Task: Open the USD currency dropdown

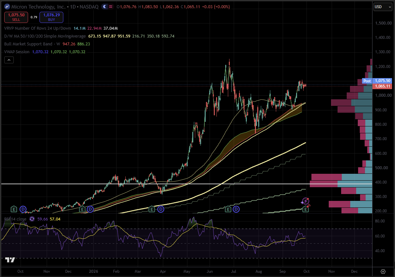Action: point(383,7)
